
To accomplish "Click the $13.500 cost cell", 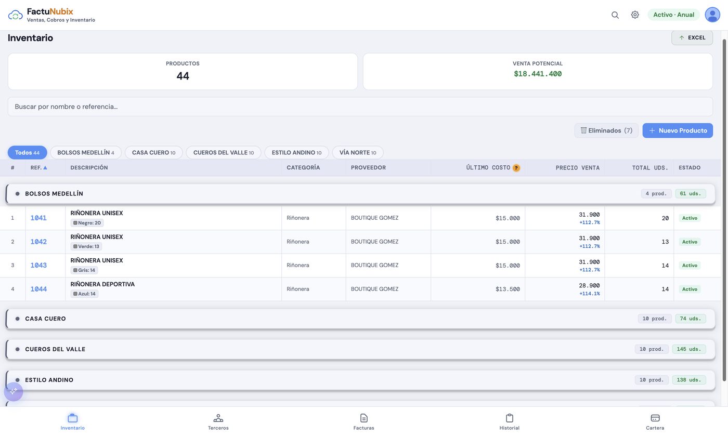I will tap(508, 289).
